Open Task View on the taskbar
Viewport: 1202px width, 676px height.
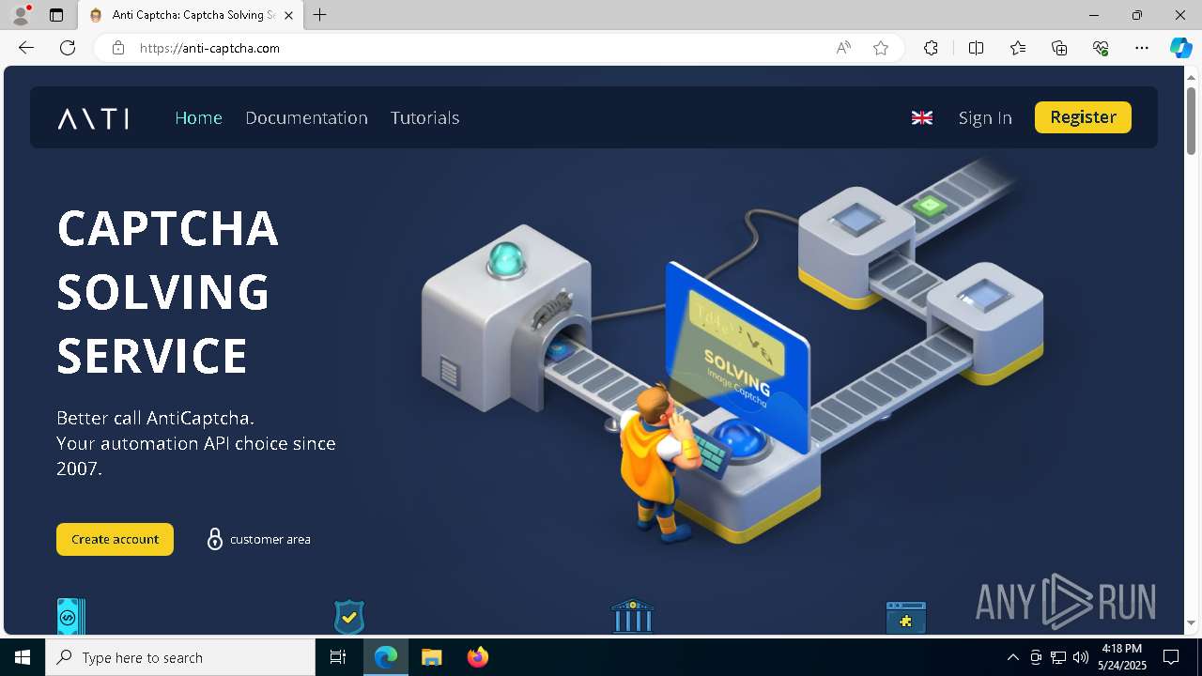click(338, 657)
